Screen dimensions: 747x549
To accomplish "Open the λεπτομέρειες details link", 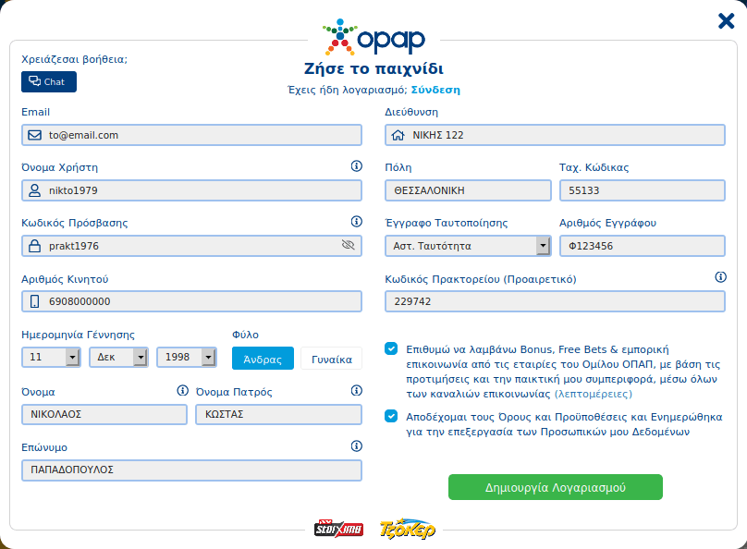I will [x=594, y=394].
